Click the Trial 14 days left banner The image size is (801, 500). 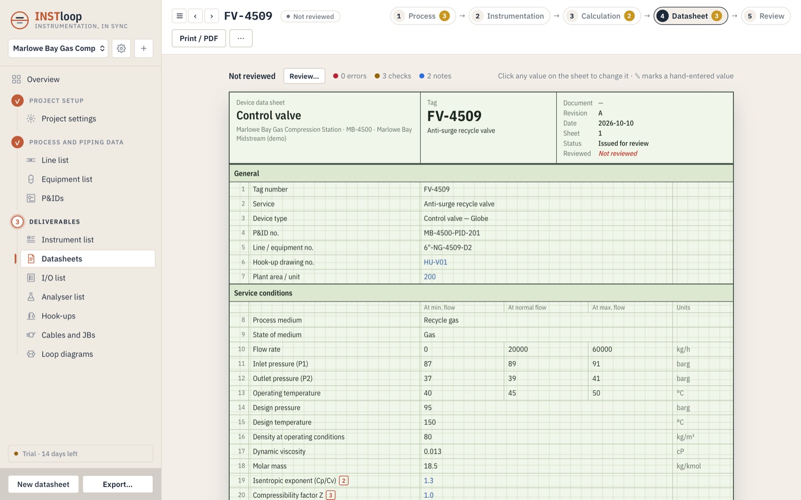pyautogui.click(x=81, y=453)
